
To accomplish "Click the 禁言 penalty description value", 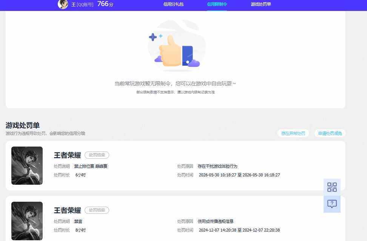I will [x=78, y=221].
